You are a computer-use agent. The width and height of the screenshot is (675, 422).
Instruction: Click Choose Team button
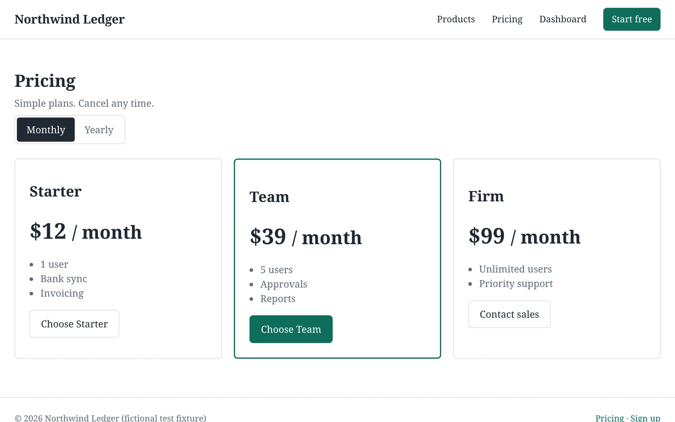click(291, 329)
